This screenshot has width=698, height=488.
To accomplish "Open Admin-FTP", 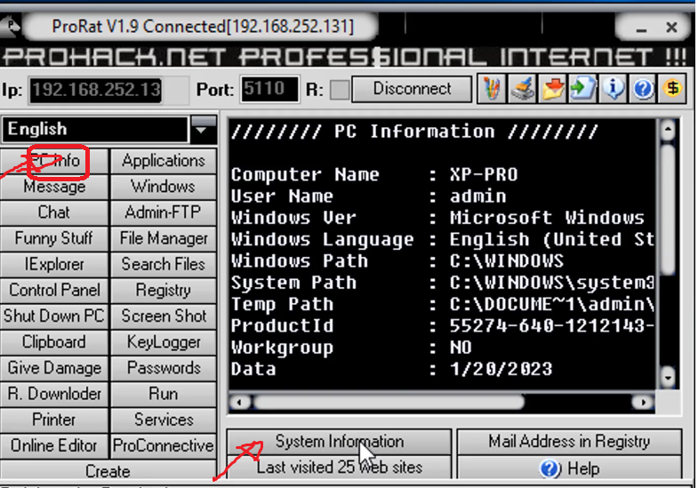I will pyautogui.click(x=164, y=212).
